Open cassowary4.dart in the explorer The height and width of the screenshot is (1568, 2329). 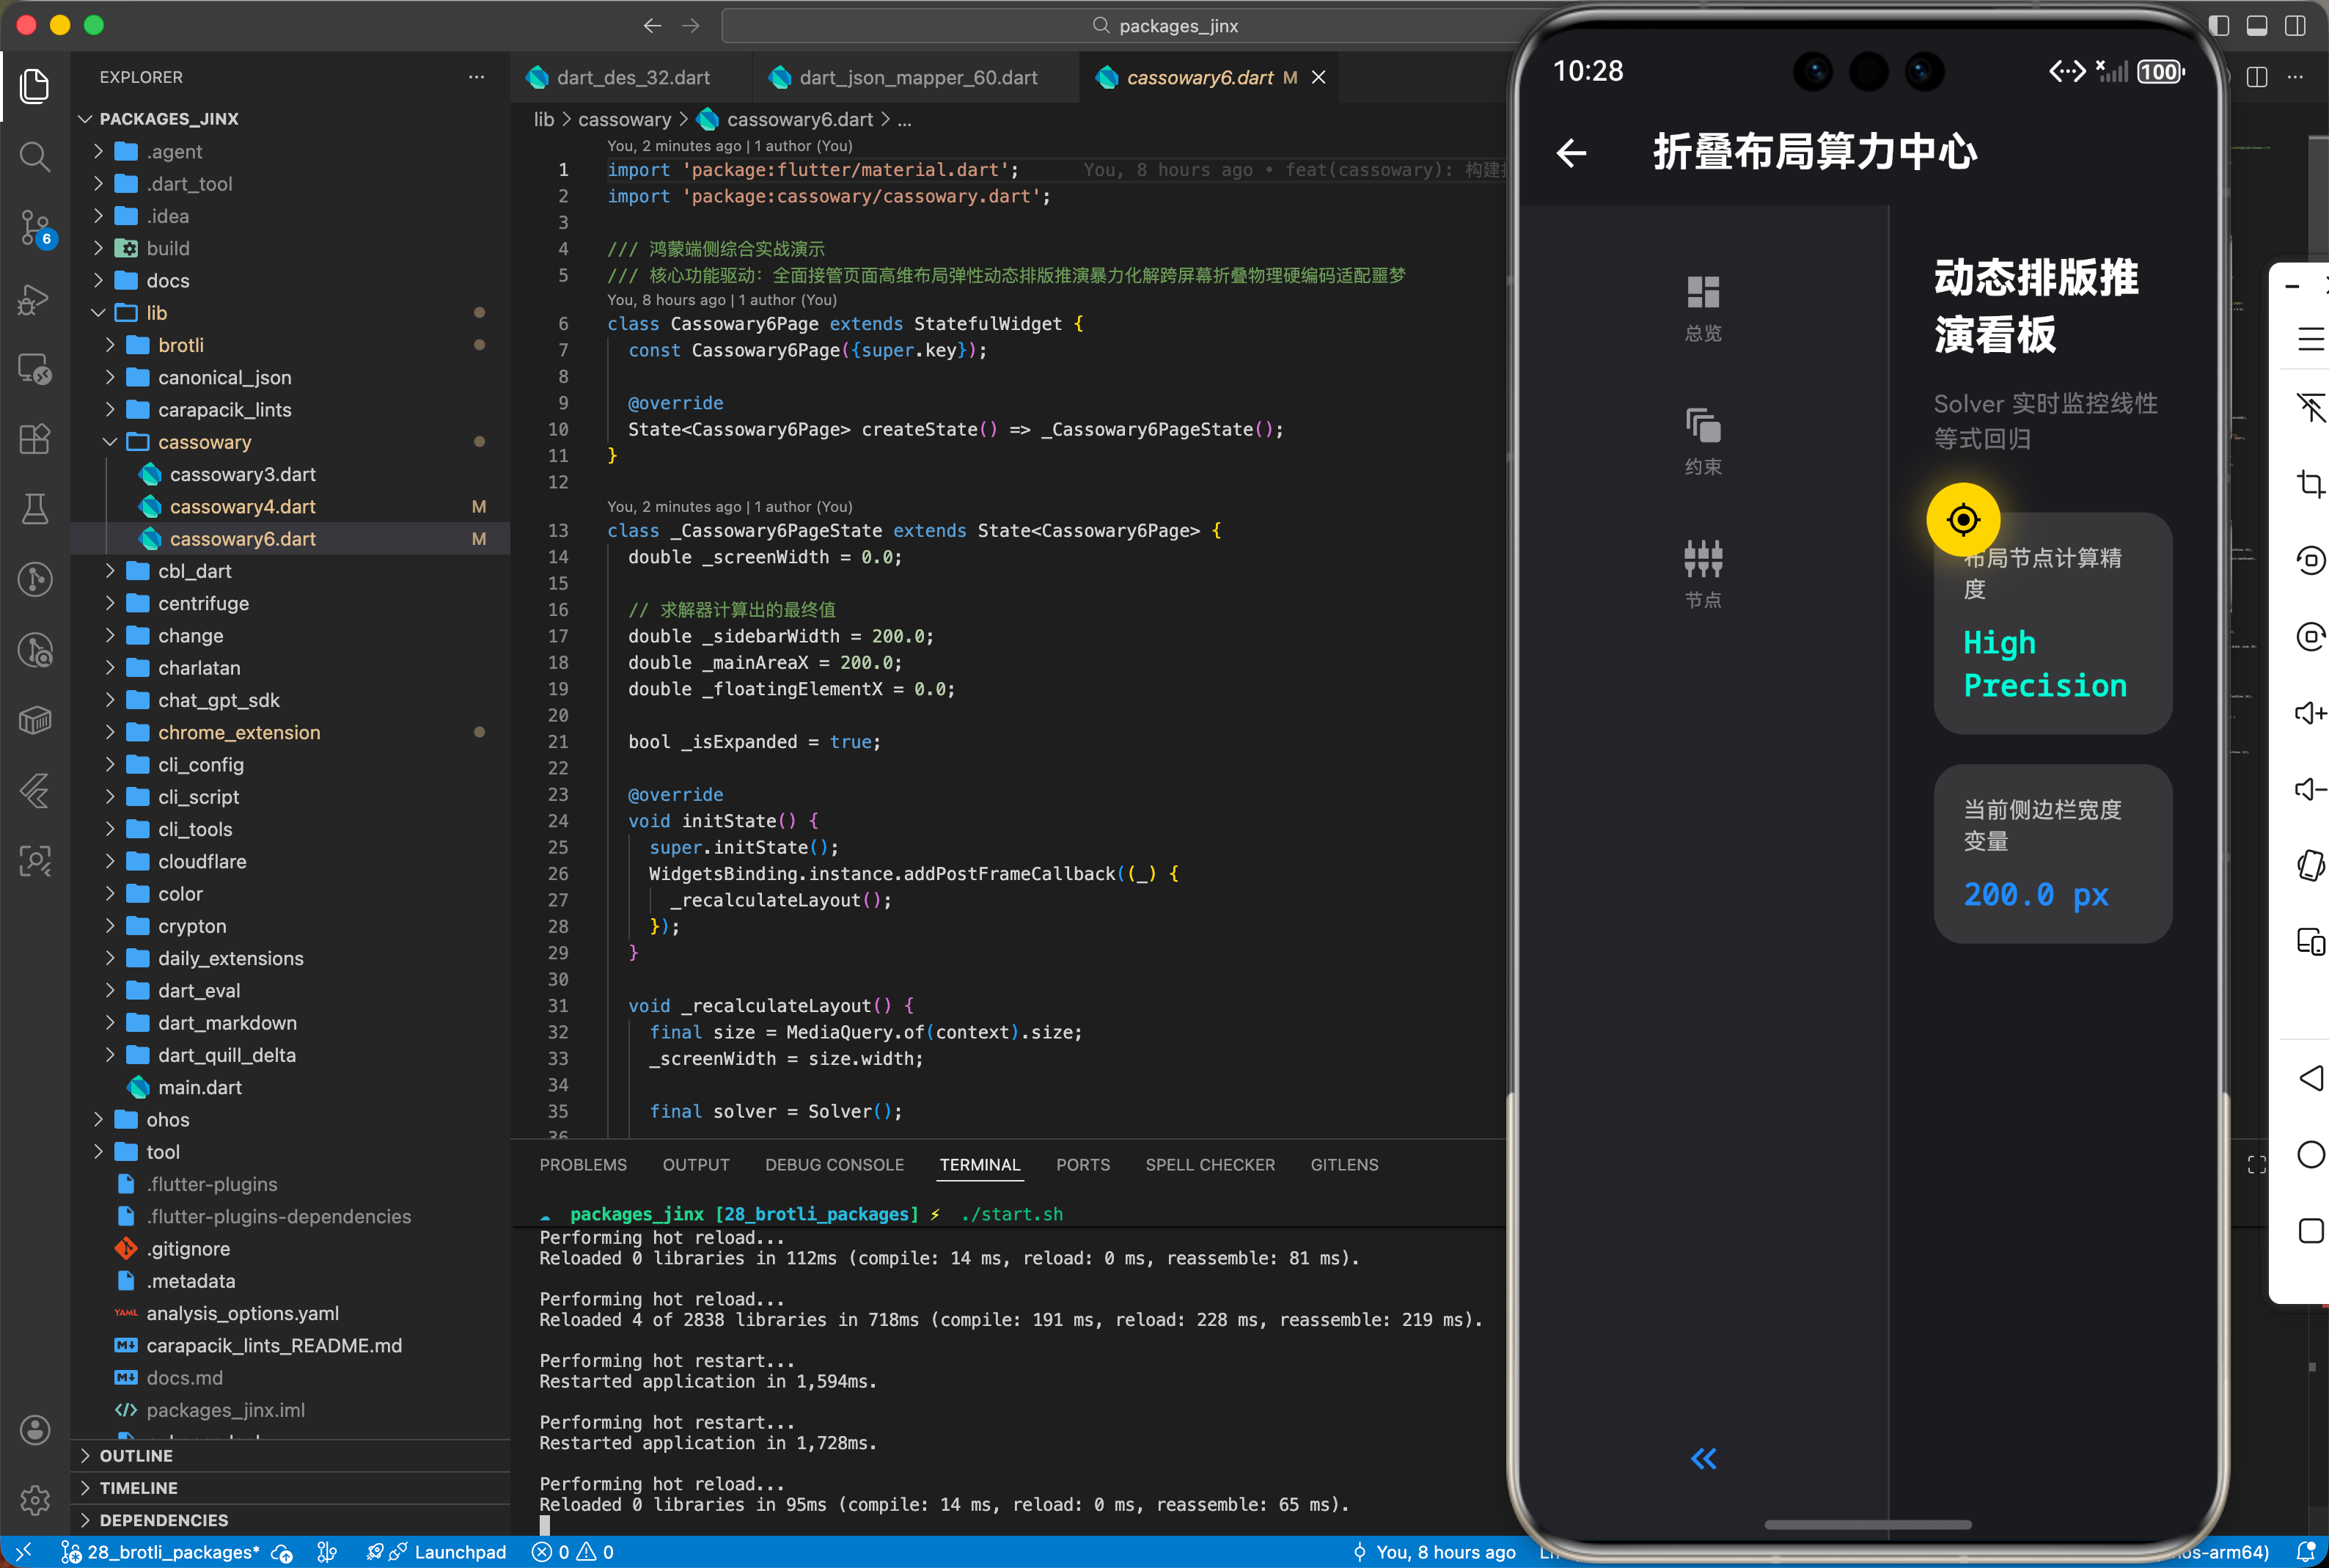242,506
